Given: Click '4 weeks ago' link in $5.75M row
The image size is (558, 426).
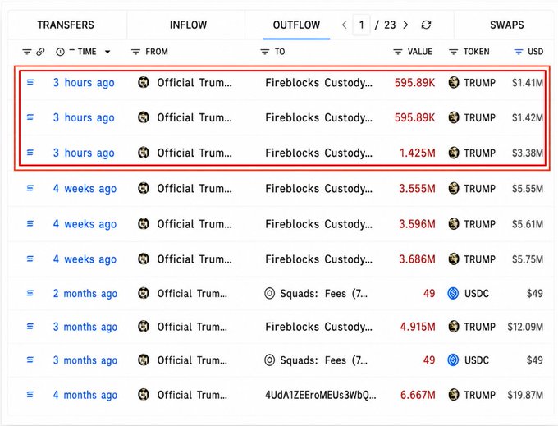Looking at the screenshot, I should [85, 259].
